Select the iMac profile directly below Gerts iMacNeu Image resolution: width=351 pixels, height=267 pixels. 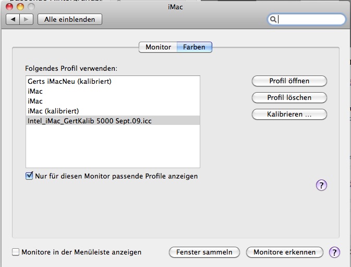35,91
